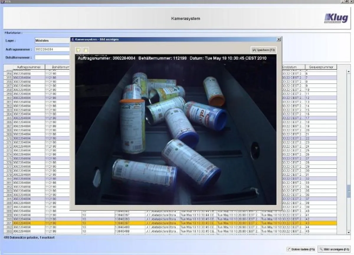Open the Lager dropdown showing Móstoles

(x=52, y=41)
